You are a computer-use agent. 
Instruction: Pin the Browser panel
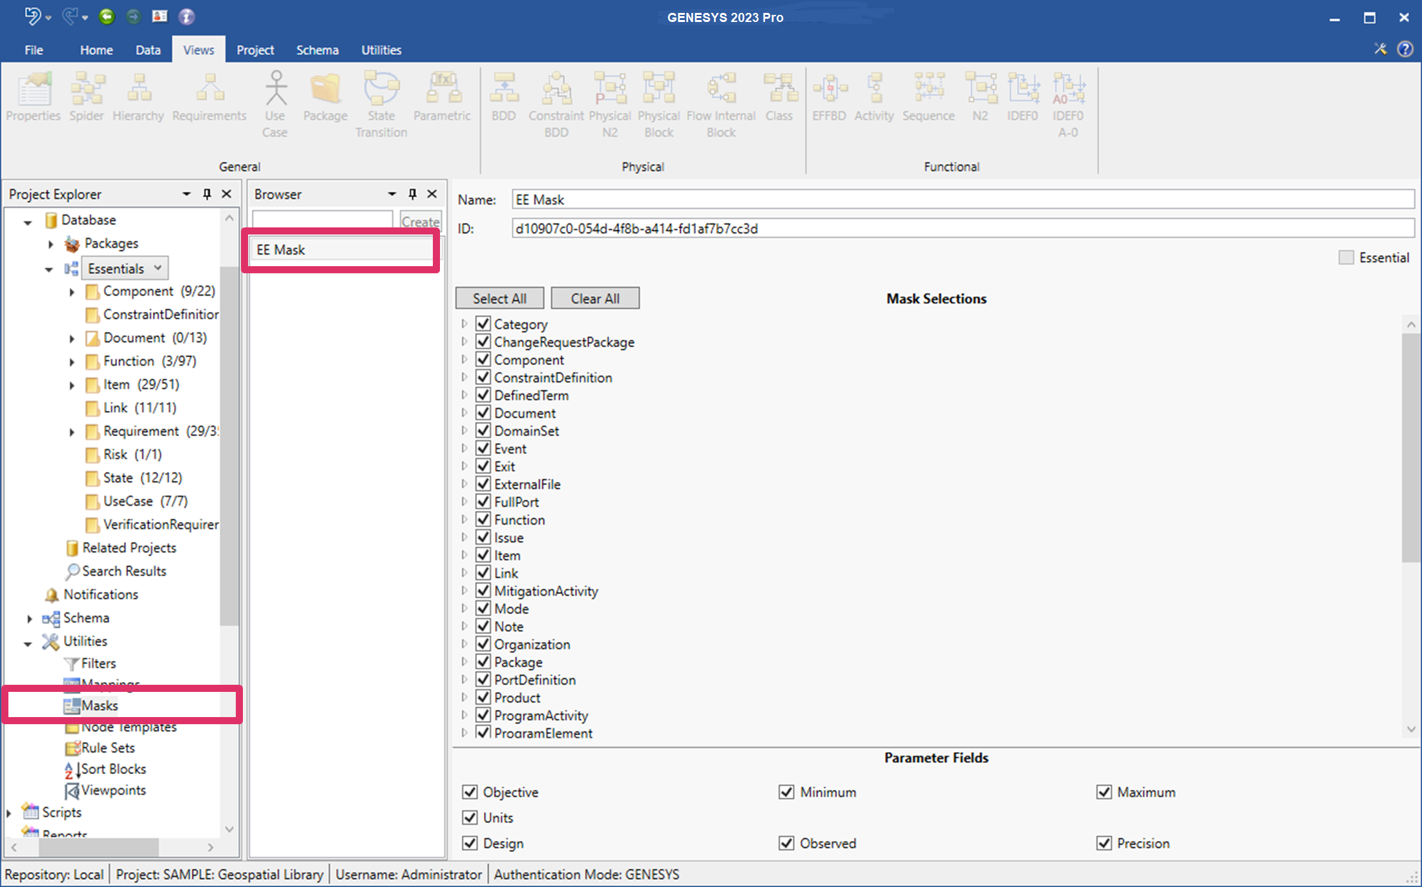pos(412,194)
